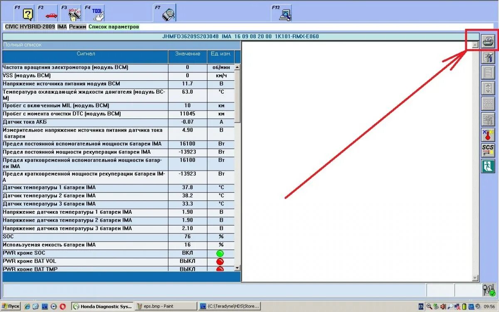The height and width of the screenshot is (312, 499).
Task: Click the parameter list scroll down arrow
Action: pyautogui.click(x=237, y=268)
